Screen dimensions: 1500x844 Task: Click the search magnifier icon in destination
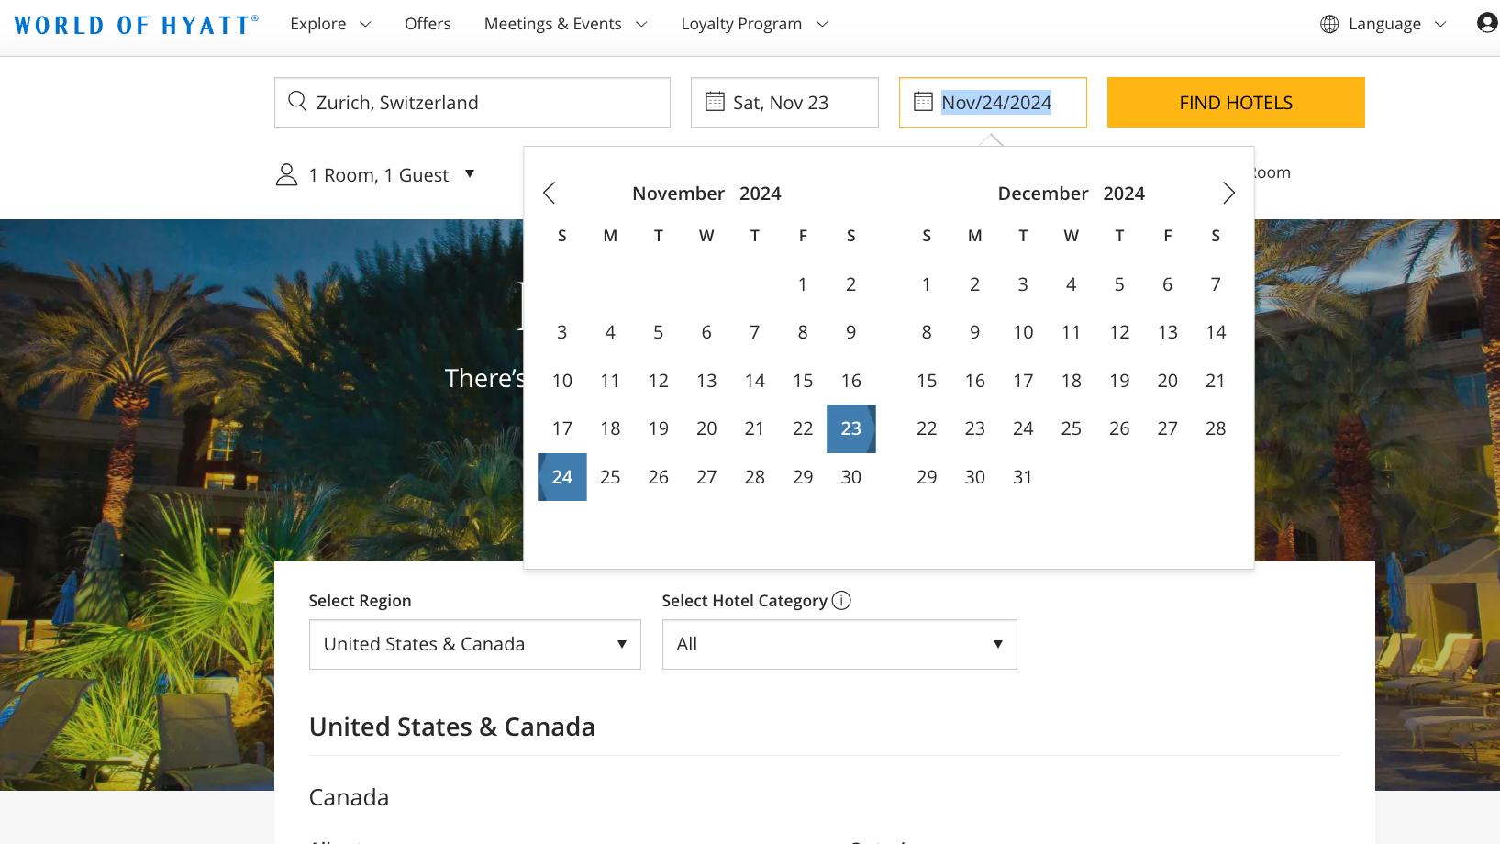[x=297, y=101]
